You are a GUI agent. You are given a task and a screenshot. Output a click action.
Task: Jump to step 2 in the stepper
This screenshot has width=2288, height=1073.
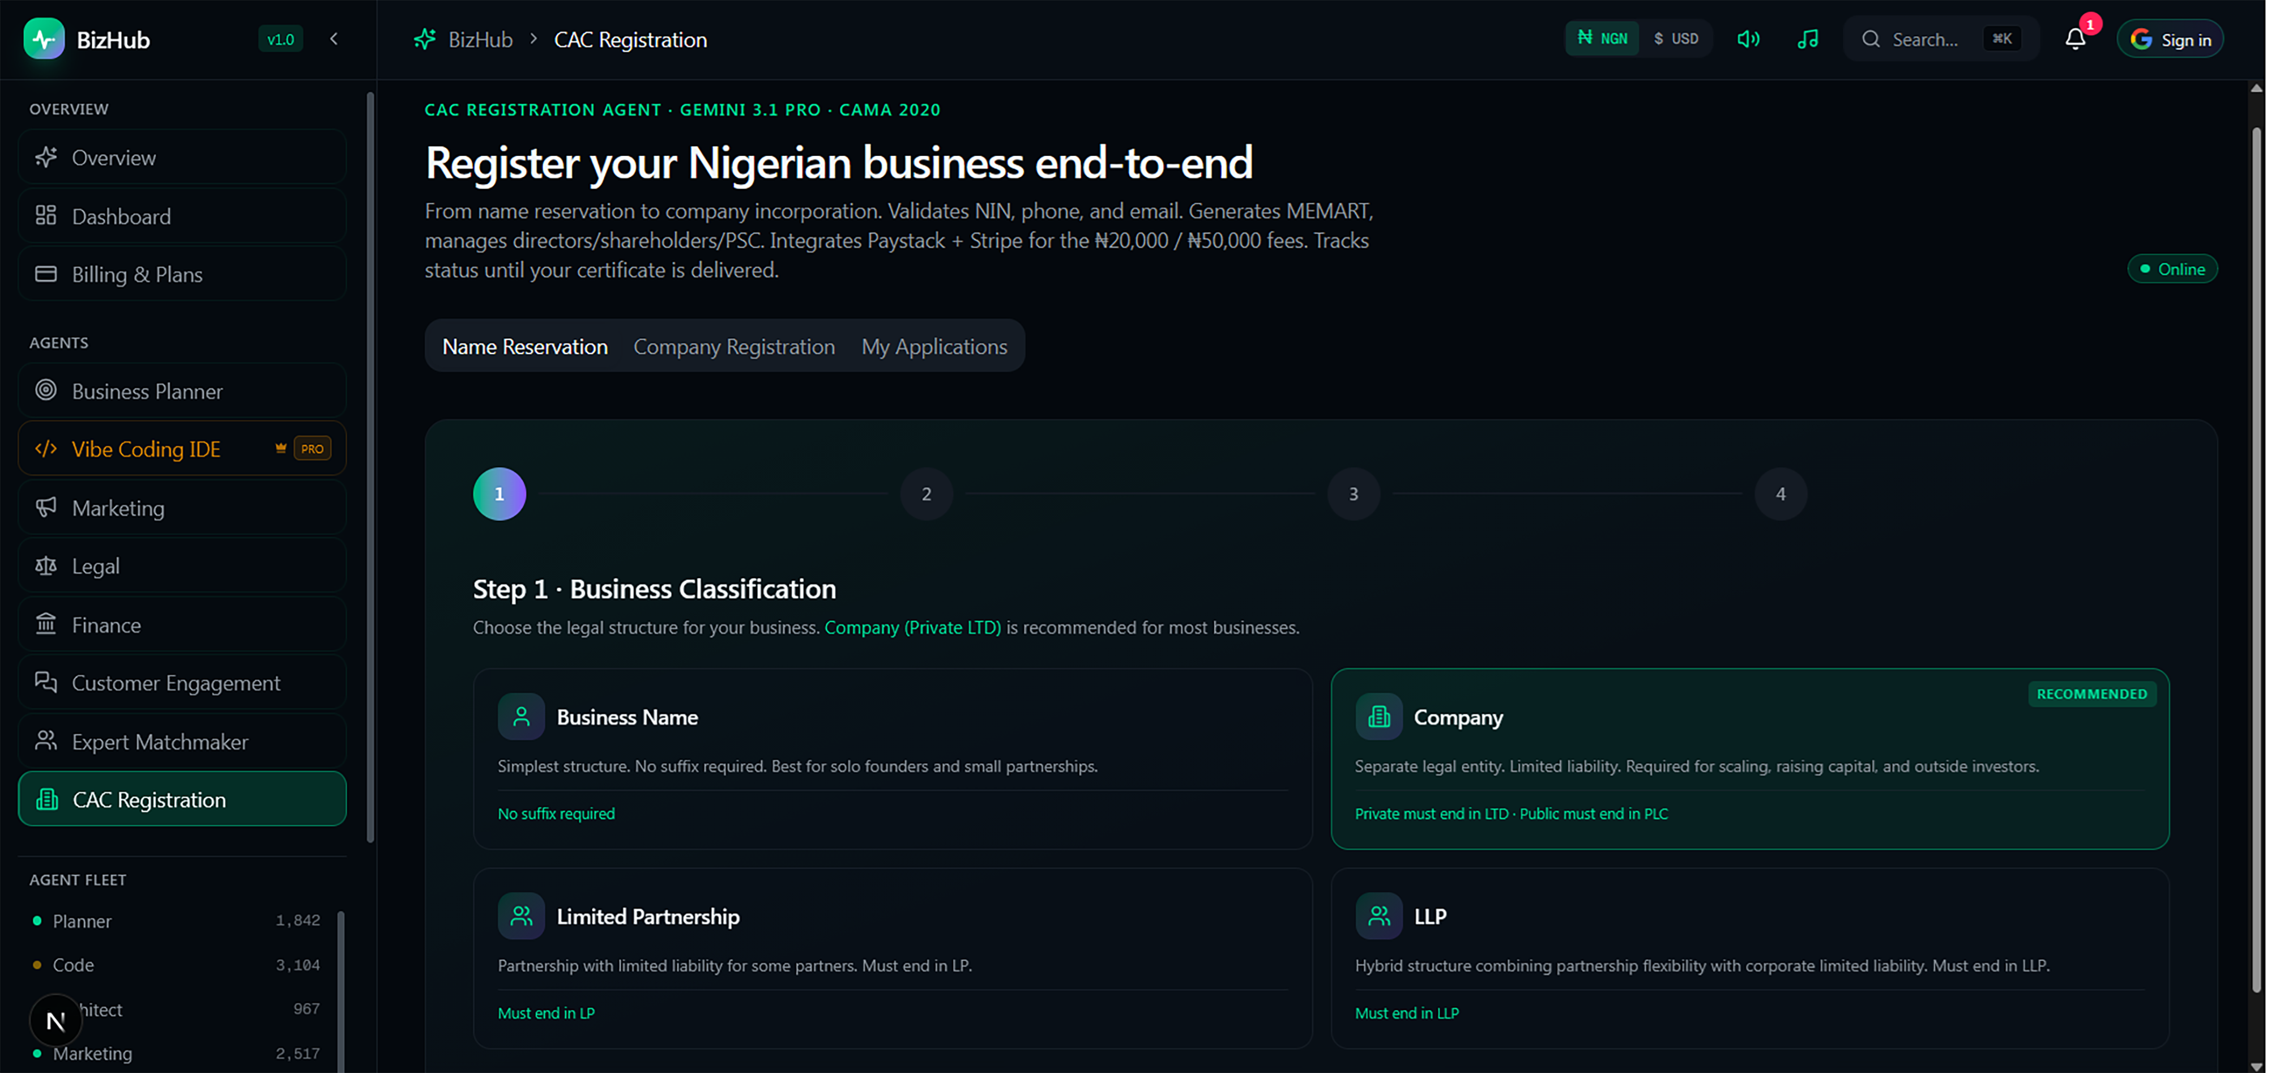point(927,494)
